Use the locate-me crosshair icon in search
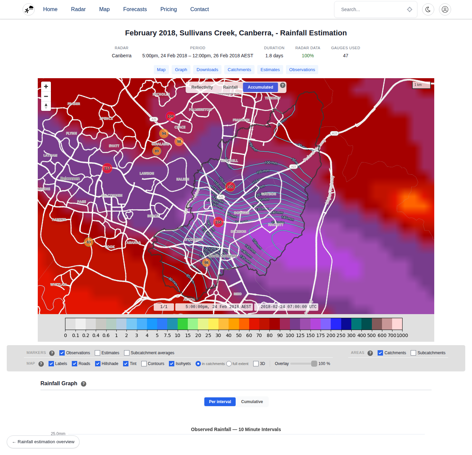 click(410, 9)
